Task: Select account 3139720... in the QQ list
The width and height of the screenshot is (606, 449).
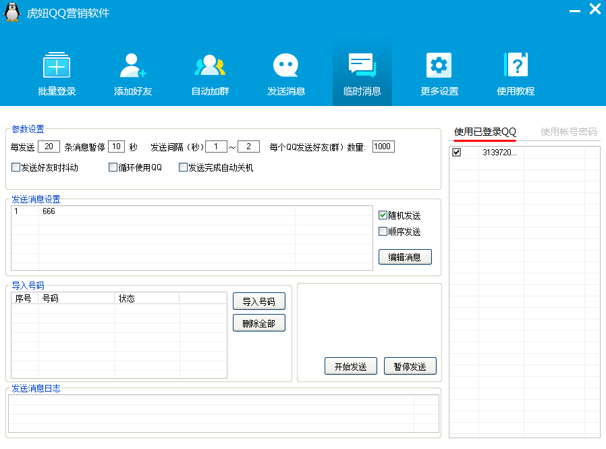Action: 524,153
